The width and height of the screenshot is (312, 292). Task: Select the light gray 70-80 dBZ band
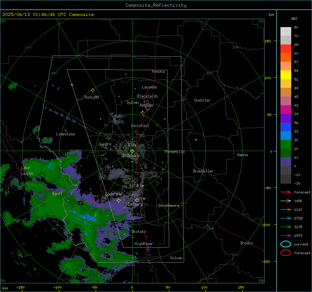(286, 32)
